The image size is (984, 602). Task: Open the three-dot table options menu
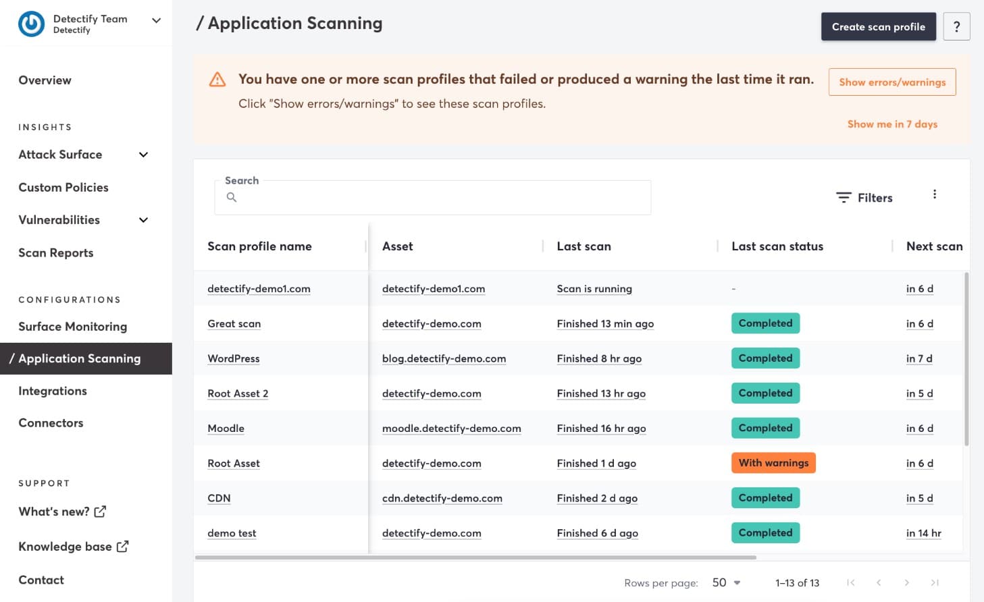point(935,194)
